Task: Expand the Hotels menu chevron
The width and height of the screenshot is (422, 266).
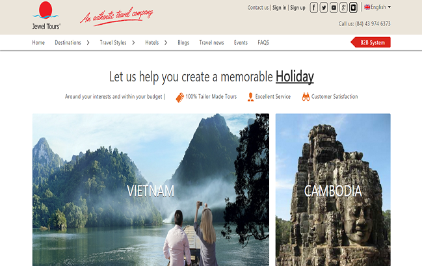Action: (166, 42)
